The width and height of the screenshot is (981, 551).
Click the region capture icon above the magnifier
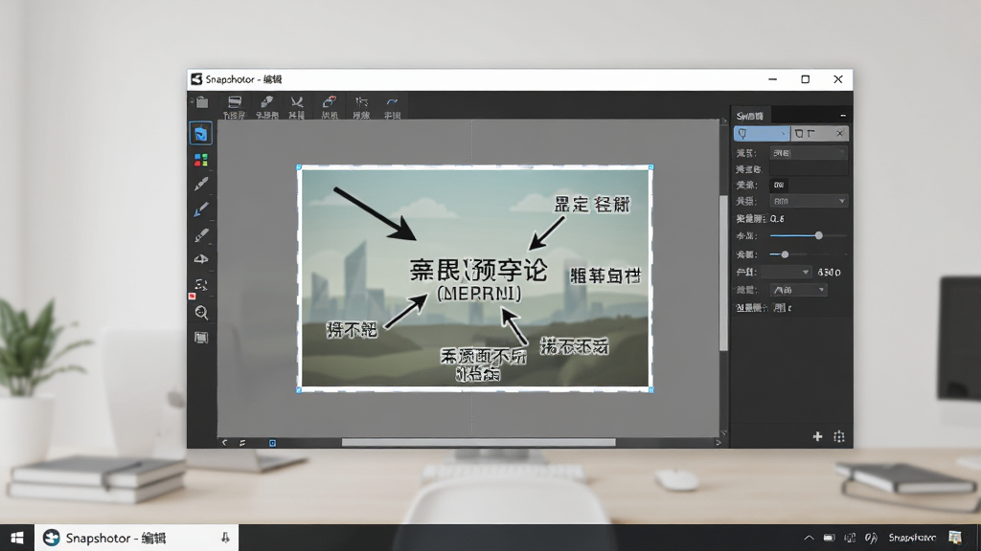(x=201, y=284)
